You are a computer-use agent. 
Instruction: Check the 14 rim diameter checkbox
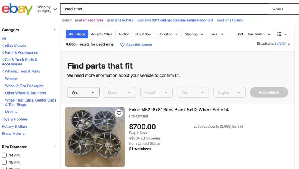[x=4, y=155]
